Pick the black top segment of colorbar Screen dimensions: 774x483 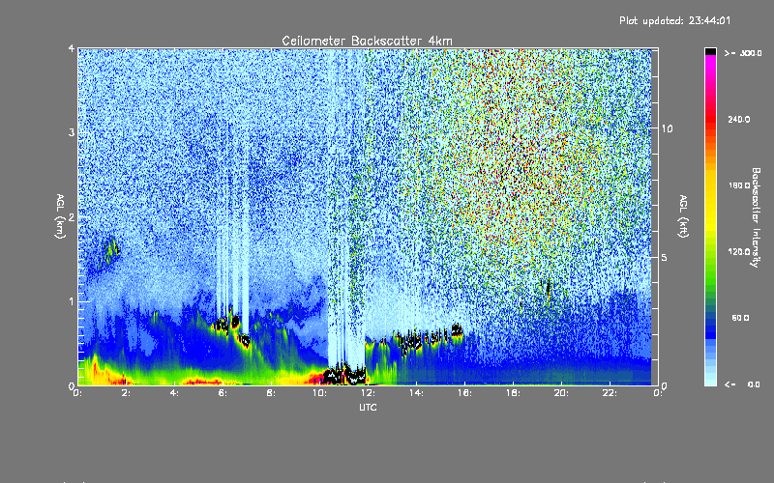(x=710, y=51)
